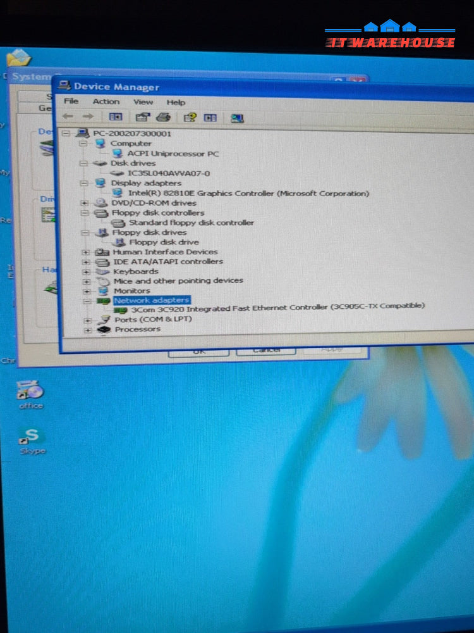Click the pane toggle icon right of Help icon

tap(210, 118)
